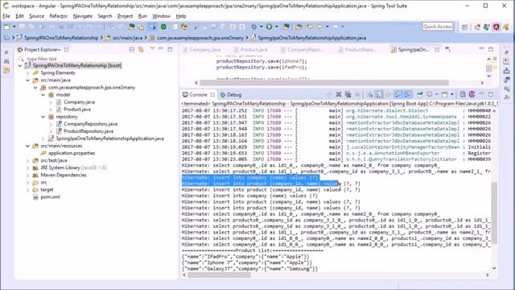Click the Console vertical scrollbar thumb
515x290 pixels.
[494, 213]
